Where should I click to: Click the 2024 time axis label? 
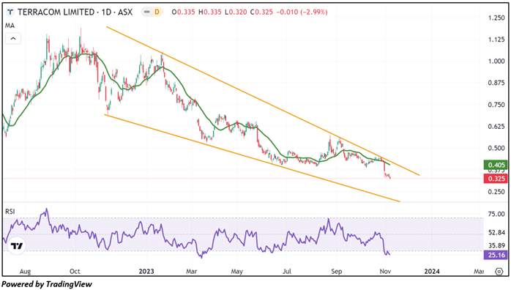click(432, 271)
